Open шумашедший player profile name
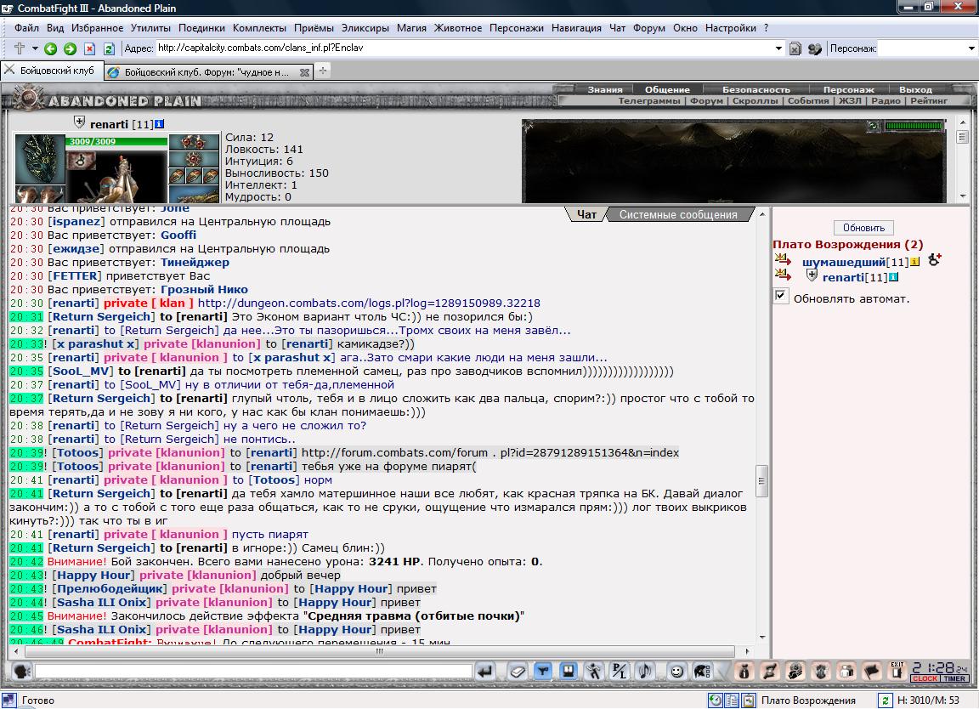This screenshot has height=709, width=979. pyautogui.click(x=844, y=263)
